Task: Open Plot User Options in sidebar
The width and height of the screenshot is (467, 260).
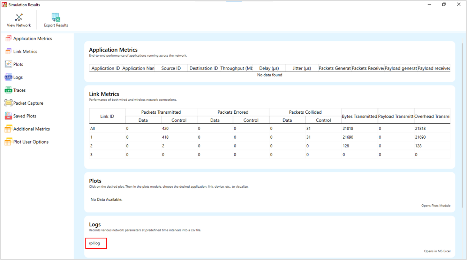Action: click(x=31, y=142)
